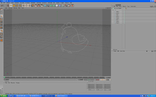Image resolution: width=156 pixels, height=97 pixels.
Task: Click the Undo arrow icon
Action: coord(2,5)
